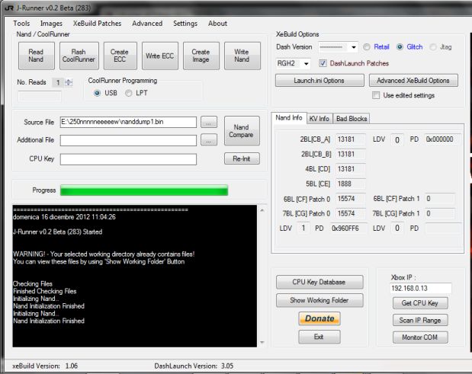Click the Create ECC button
The width and height of the screenshot is (472, 374).
pos(120,56)
